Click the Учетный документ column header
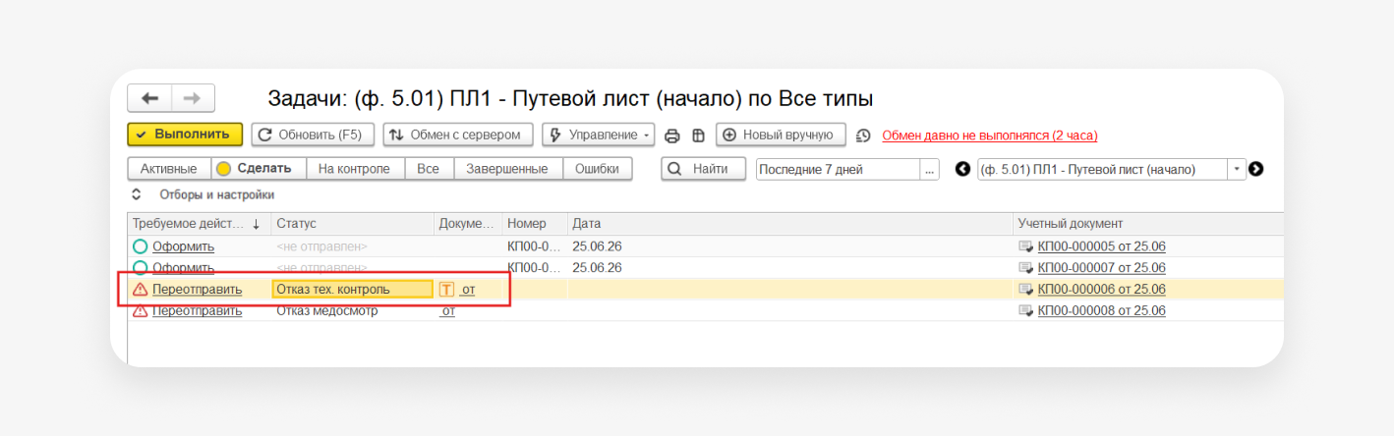Image resolution: width=1394 pixels, height=436 pixels. 1147,224
